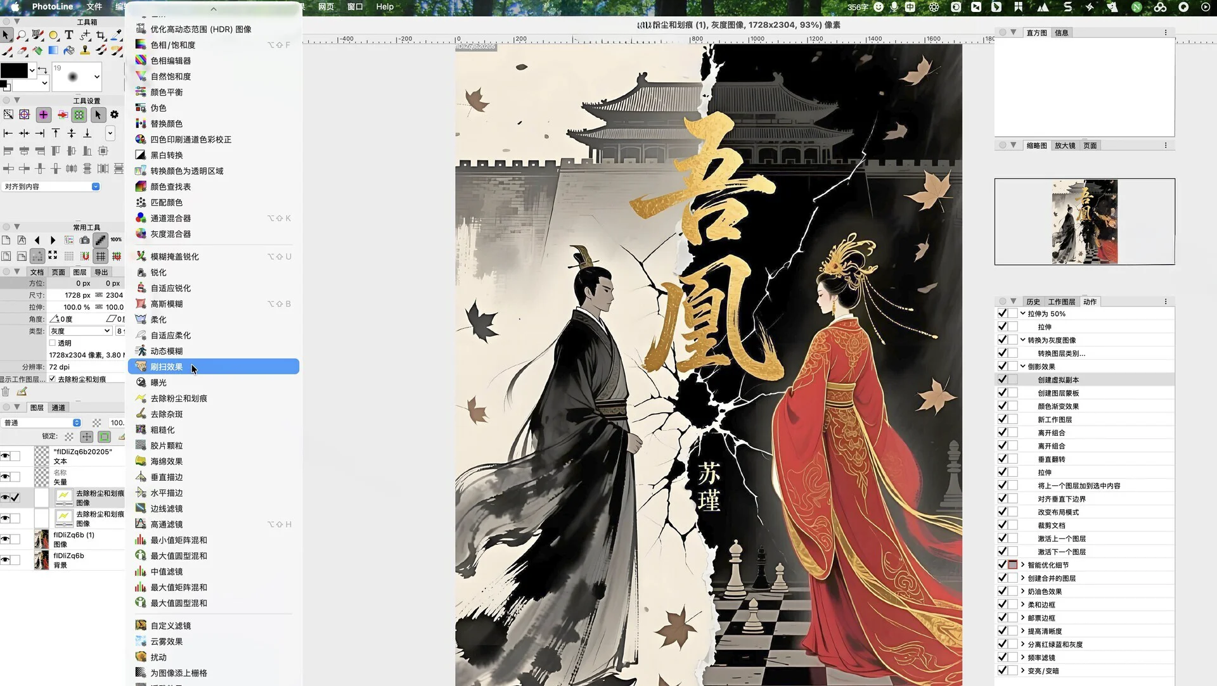
Task: Uncheck the 拉伸为 50% action
Action: [x=1002, y=314]
